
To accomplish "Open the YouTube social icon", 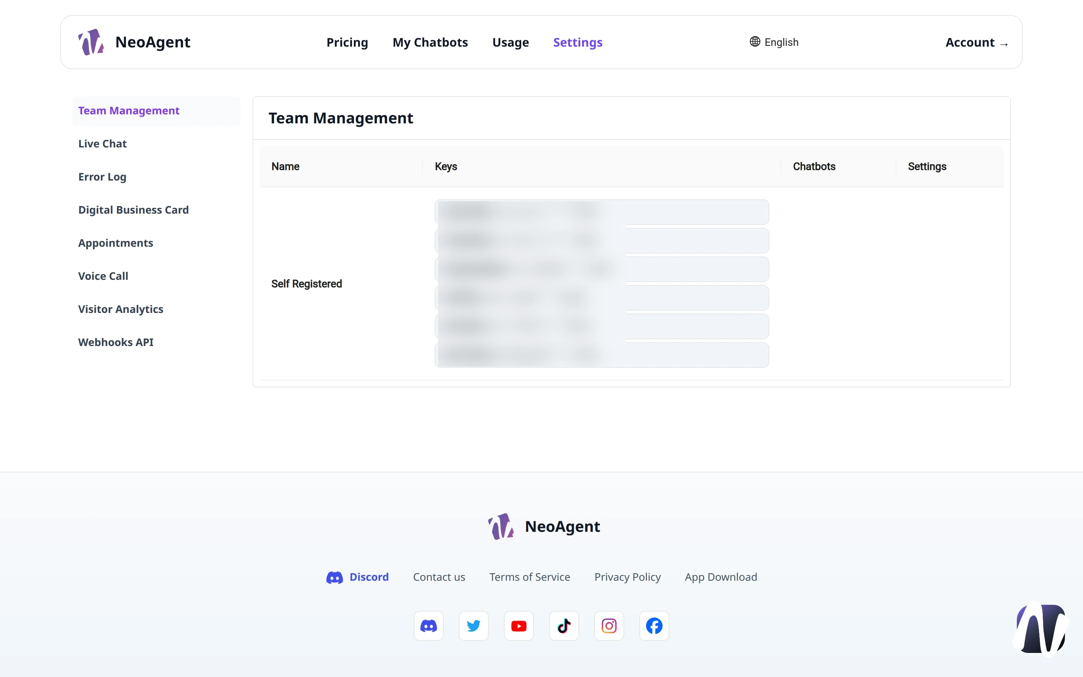I will pos(519,625).
